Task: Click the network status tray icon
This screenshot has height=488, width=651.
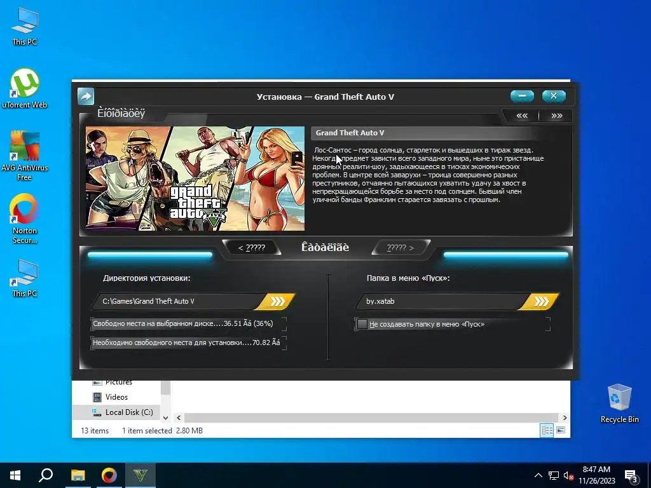Action: click(x=554, y=475)
